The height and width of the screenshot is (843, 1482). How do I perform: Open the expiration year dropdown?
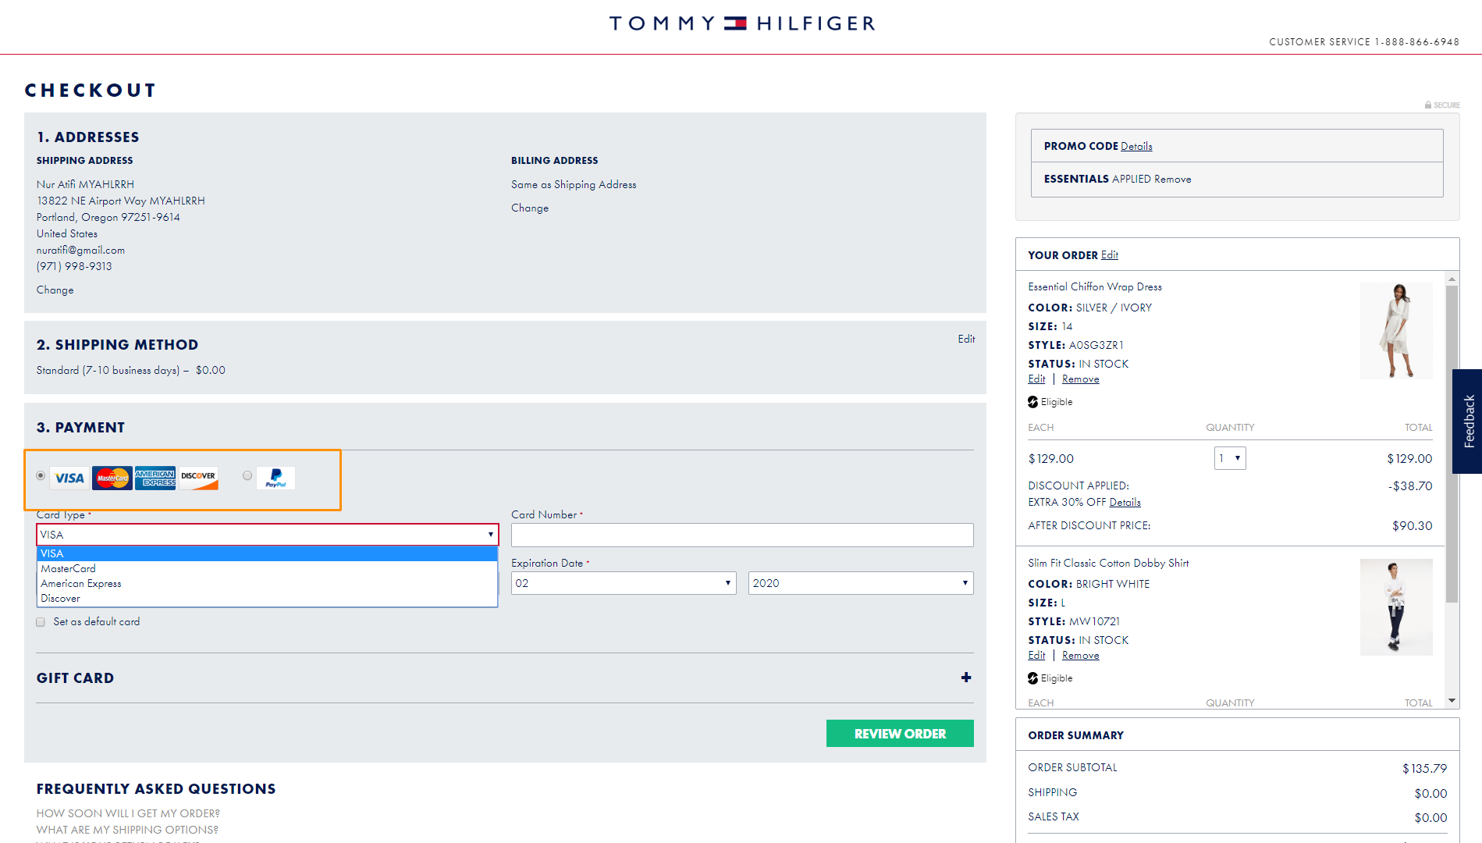click(x=861, y=583)
